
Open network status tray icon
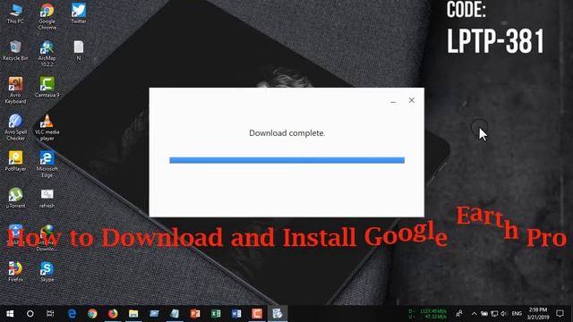pyautogui.click(x=494, y=314)
